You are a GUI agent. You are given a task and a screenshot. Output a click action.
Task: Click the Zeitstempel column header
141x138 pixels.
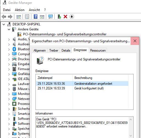(x=54, y=78)
